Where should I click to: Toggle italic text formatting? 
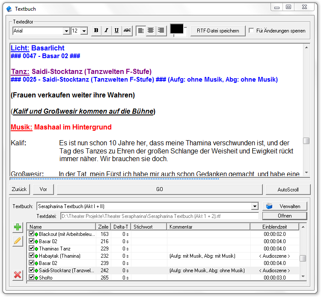106,31
